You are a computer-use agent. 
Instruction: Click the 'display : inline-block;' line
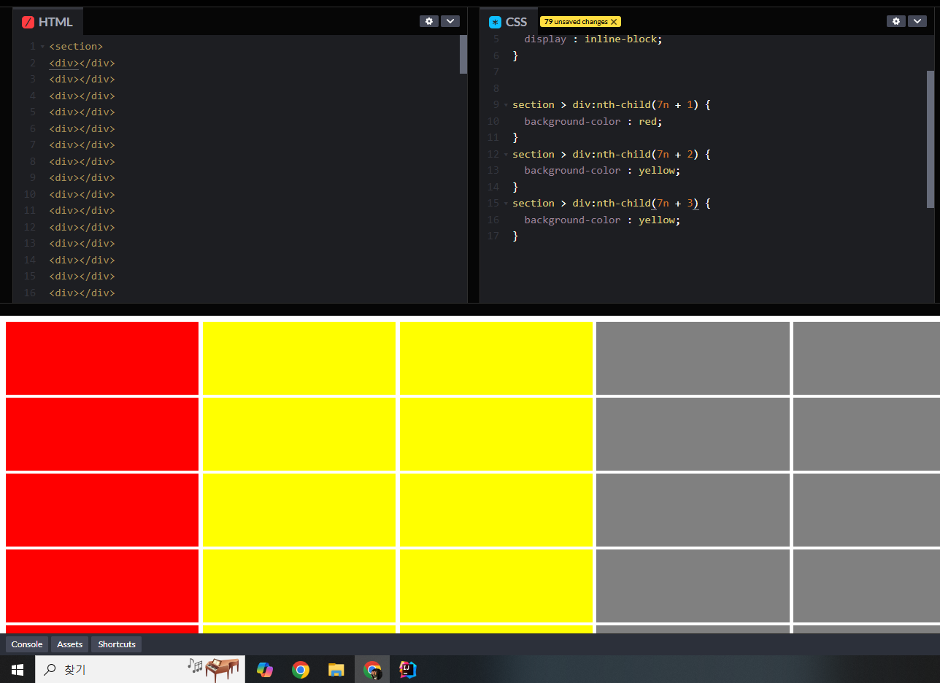pos(593,39)
